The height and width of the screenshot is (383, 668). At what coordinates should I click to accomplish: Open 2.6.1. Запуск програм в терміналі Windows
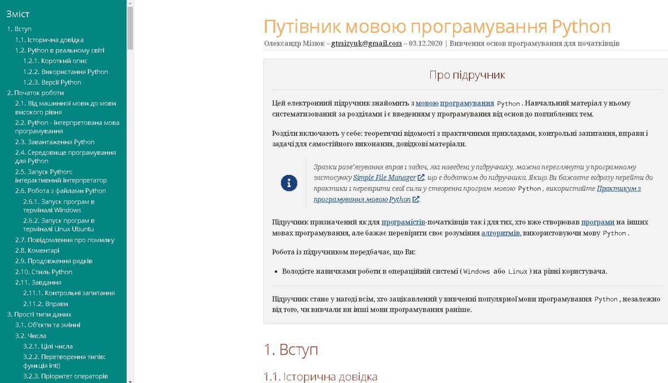(x=59, y=205)
